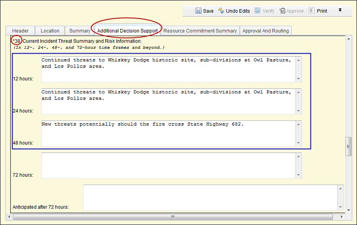Click "Current Incident Threat Summary and Risk Information" heading
The height and width of the screenshot is (225, 357).
coord(82,41)
